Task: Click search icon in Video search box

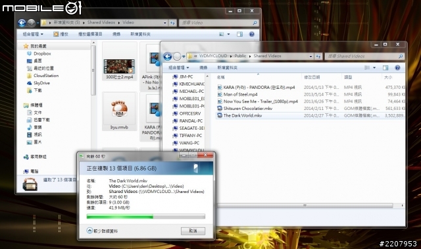Action: [x=255, y=23]
